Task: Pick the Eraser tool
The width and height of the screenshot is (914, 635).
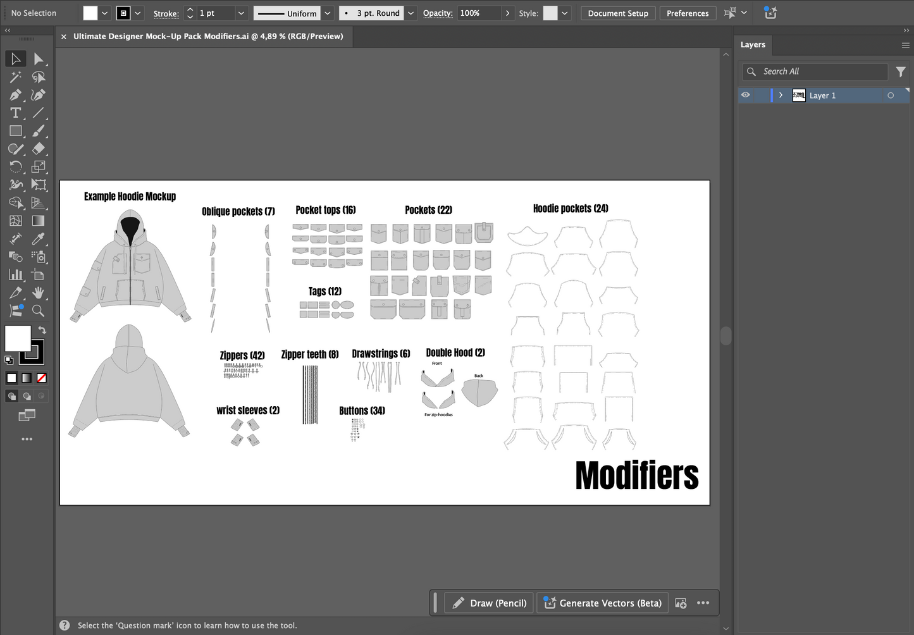Action: 39,149
